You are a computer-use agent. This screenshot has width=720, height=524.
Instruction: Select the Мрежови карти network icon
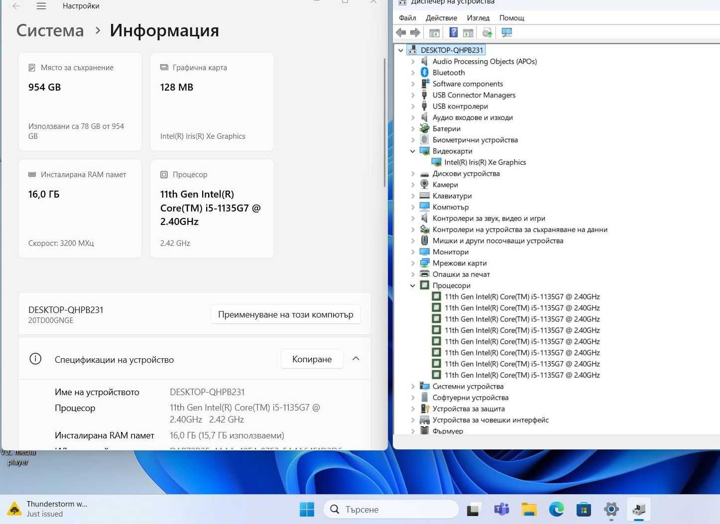pyautogui.click(x=424, y=263)
